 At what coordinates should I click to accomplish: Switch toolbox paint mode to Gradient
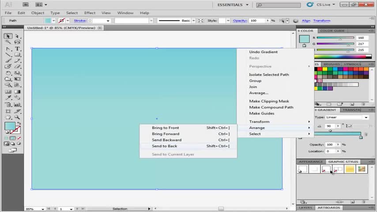pyautogui.click(x=13, y=138)
